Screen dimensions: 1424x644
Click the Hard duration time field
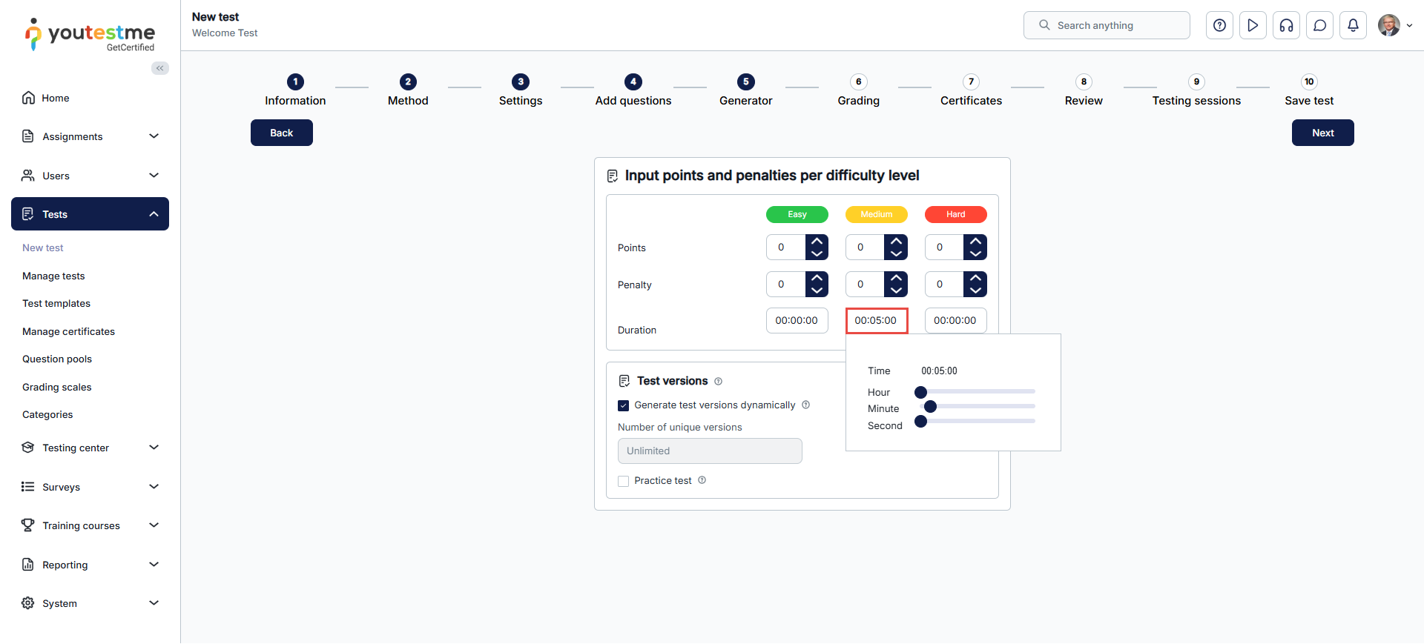coord(955,320)
